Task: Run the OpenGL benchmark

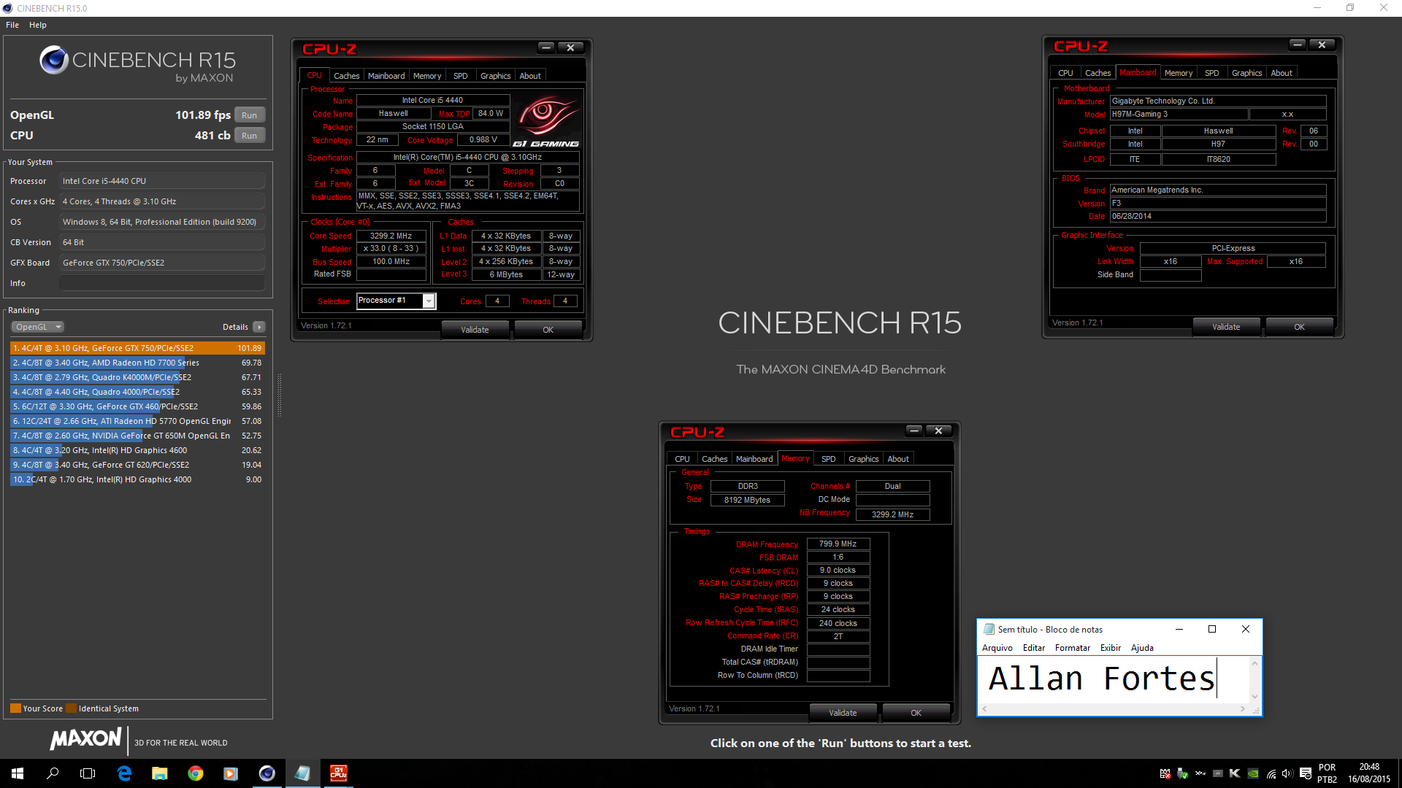Action: tap(249, 115)
